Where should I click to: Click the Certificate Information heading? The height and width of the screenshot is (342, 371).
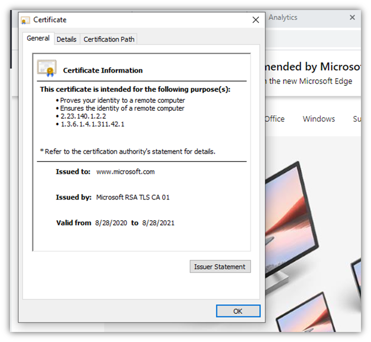pos(103,70)
